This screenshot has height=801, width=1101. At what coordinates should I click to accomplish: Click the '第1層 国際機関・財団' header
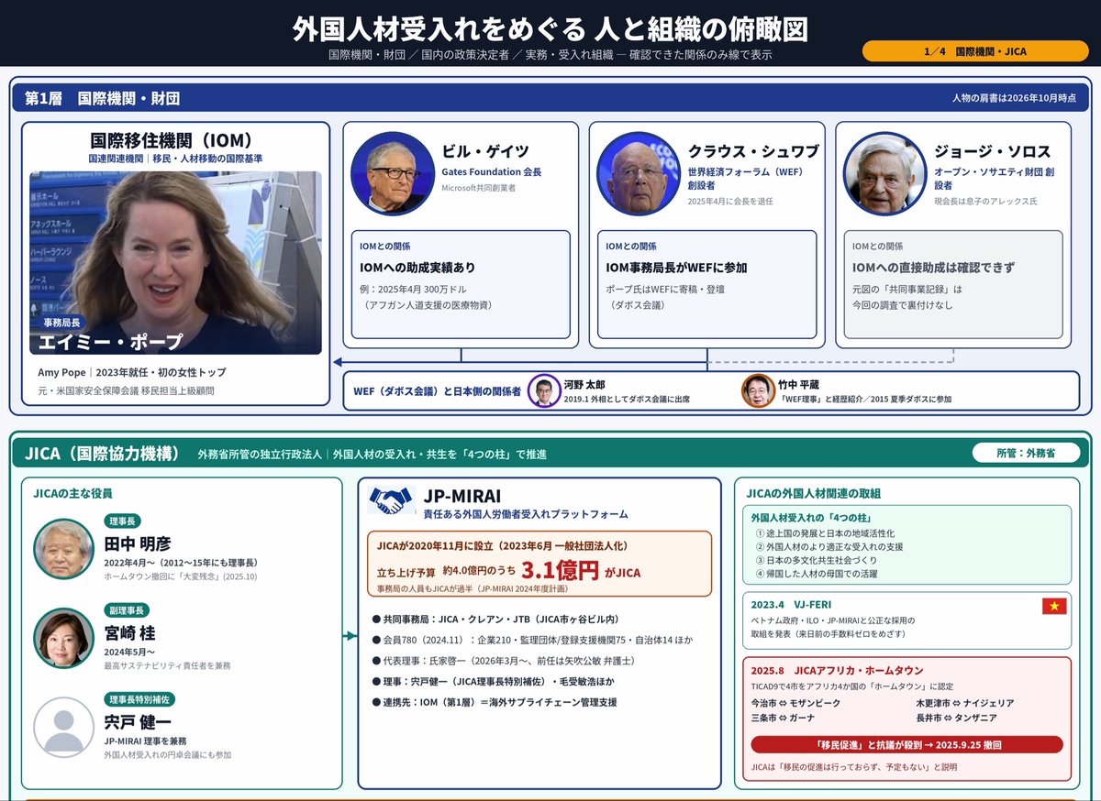coord(103,98)
